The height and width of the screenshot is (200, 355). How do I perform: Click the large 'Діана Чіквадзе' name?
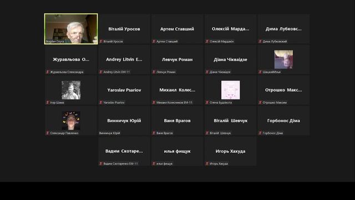231,59
